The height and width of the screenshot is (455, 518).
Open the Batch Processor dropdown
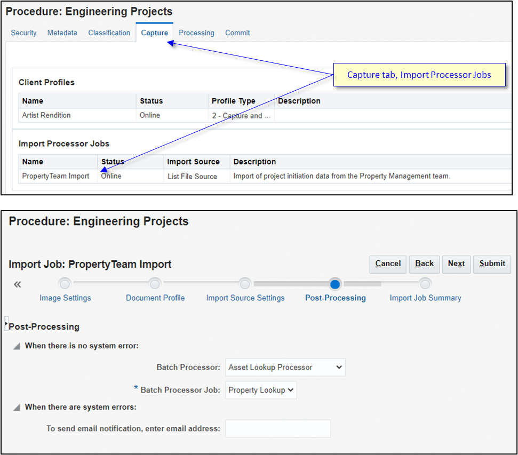coord(285,367)
